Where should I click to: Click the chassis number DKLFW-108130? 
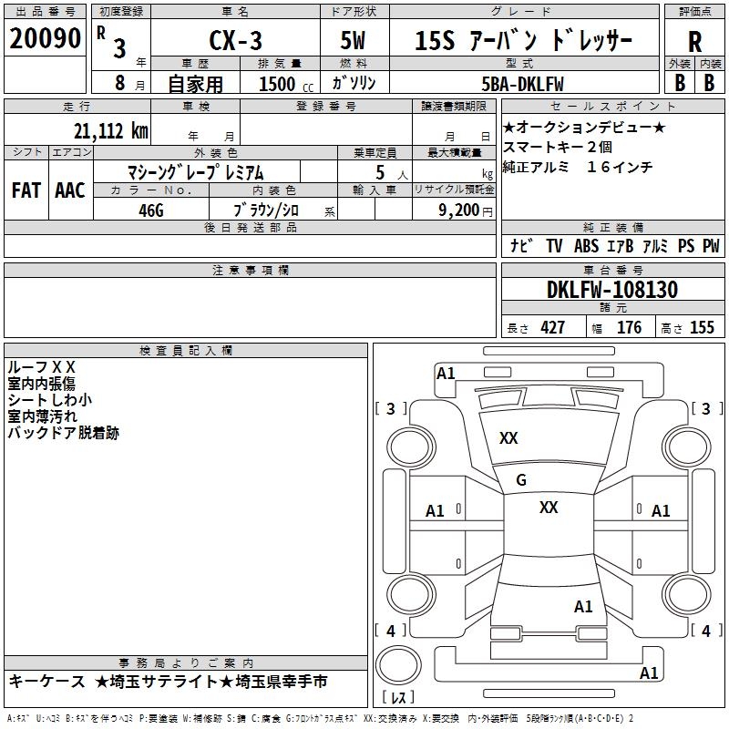[x=612, y=290]
